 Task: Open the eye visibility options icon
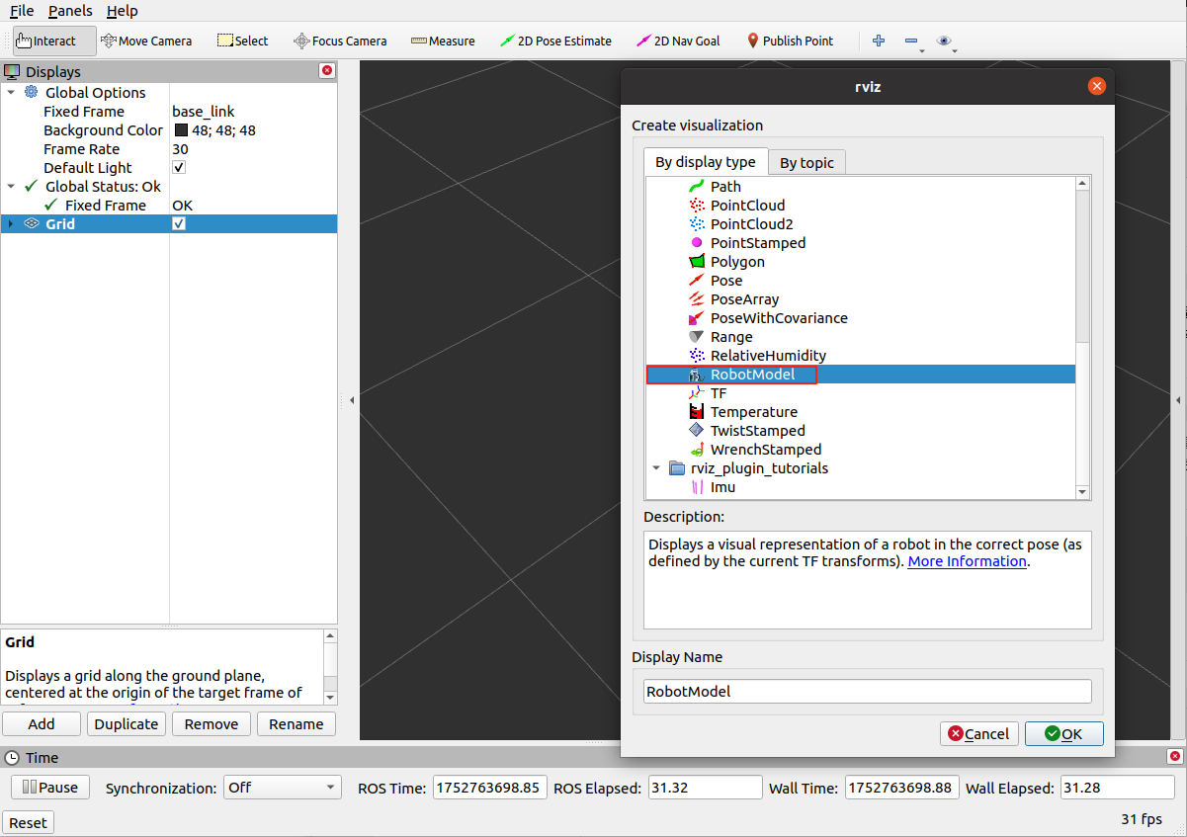pos(944,41)
